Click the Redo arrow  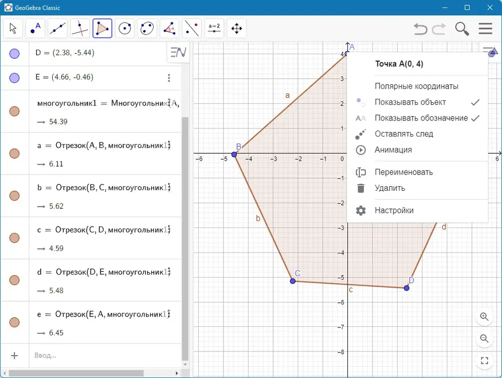439,29
